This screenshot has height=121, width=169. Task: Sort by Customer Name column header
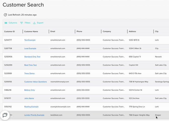click(31, 32)
